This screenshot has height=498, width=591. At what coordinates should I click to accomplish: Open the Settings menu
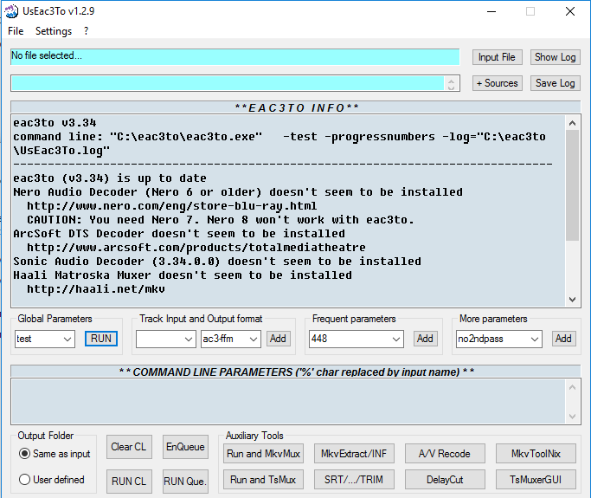point(54,31)
